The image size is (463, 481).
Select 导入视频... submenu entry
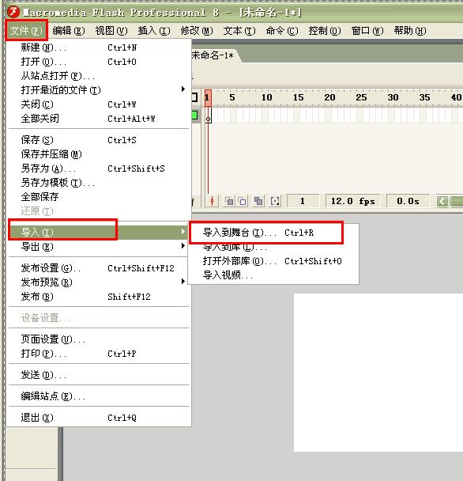tap(273, 275)
